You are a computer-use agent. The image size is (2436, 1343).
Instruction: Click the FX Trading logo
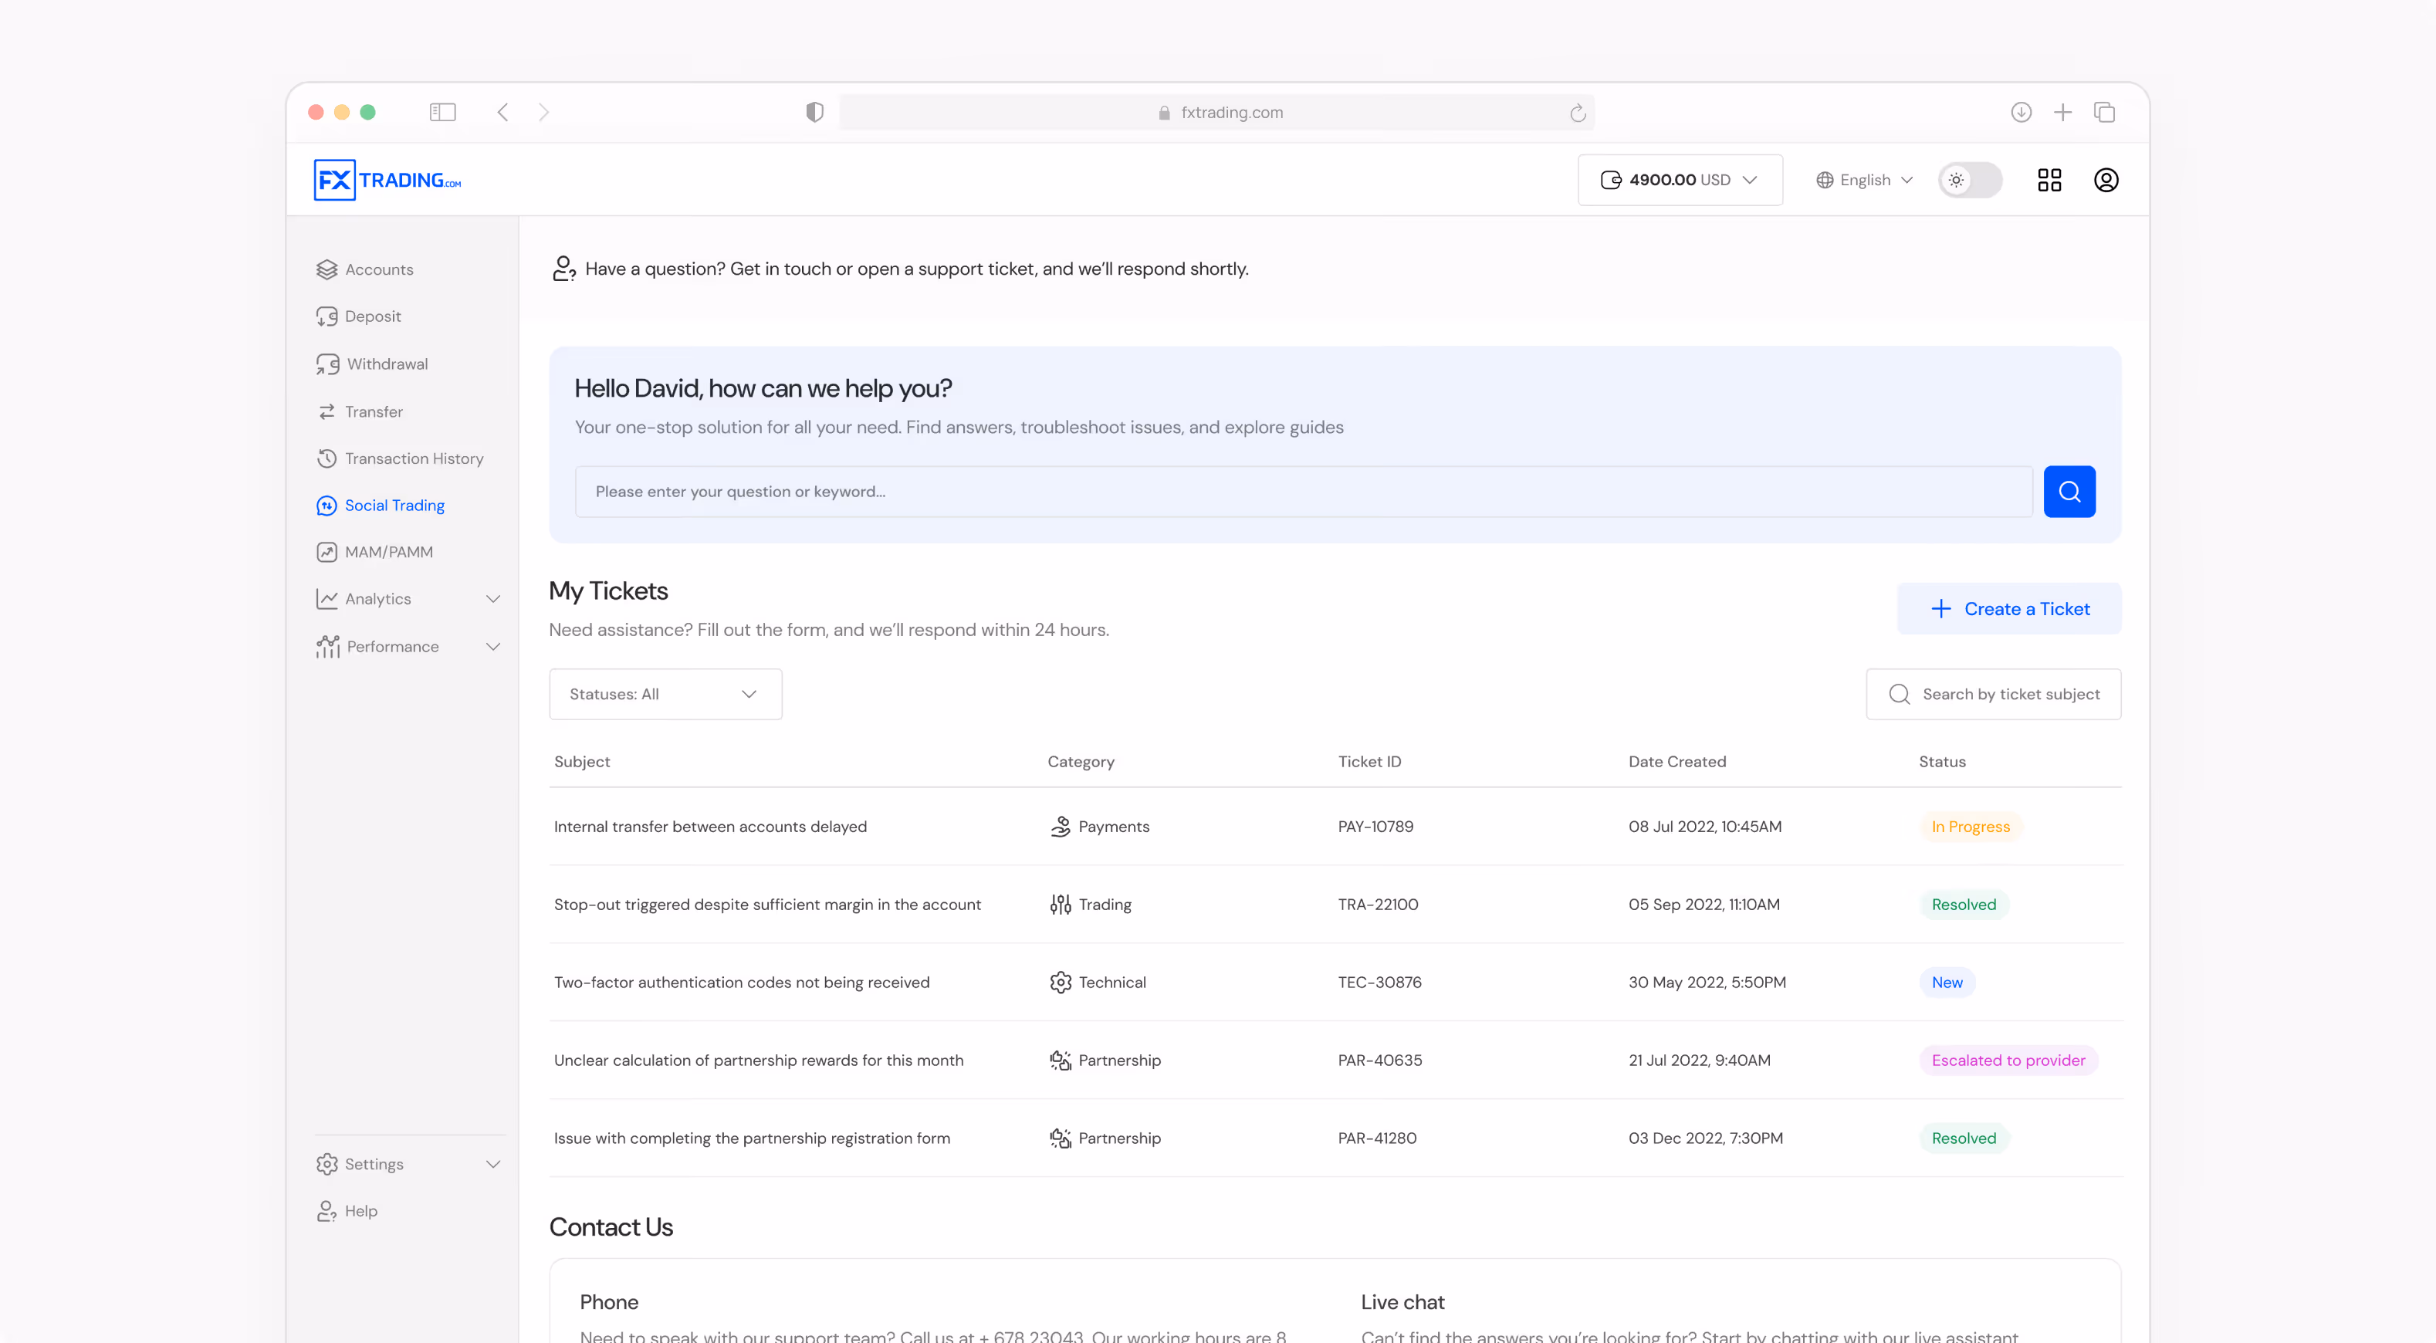[x=387, y=180]
